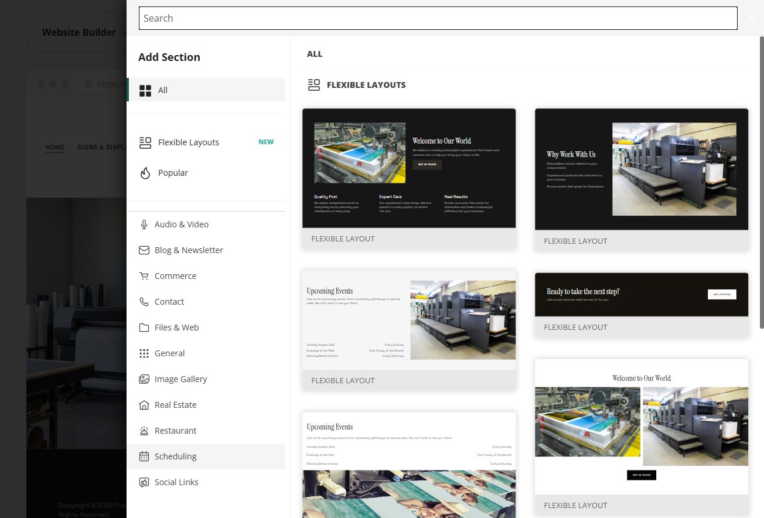Click the FLEXIBLE LAYOUTS section heading
This screenshot has width=764, height=518.
[366, 85]
